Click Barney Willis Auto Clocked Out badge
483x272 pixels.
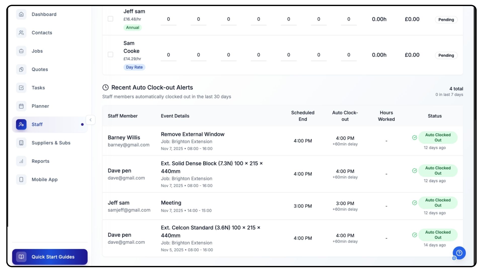(438, 138)
